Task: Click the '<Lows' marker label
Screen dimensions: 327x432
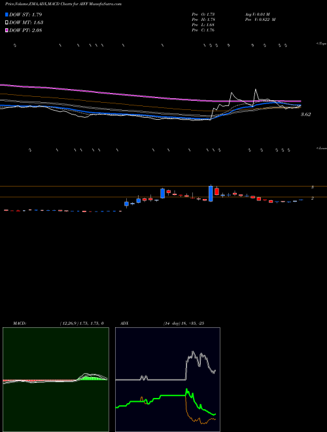Action: pyautogui.click(x=321, y=148)
